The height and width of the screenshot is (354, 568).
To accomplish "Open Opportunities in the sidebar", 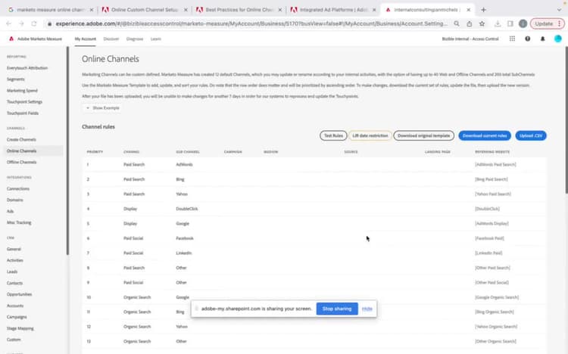I will [x=19, y=294].
